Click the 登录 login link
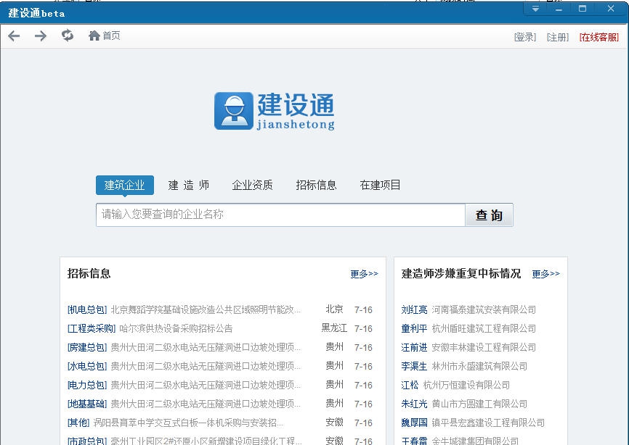629x445 pixels. point(525,37)
